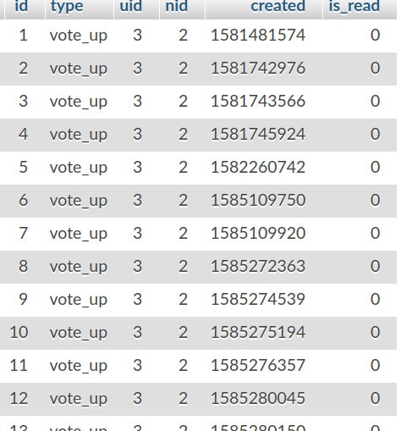
Task: Select created value 1585280045
Action: pyautogui.click(x=258, y=399)
